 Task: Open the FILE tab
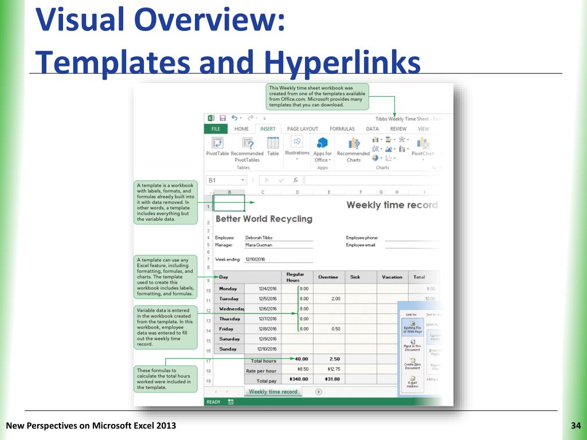(x=216, y=129)
